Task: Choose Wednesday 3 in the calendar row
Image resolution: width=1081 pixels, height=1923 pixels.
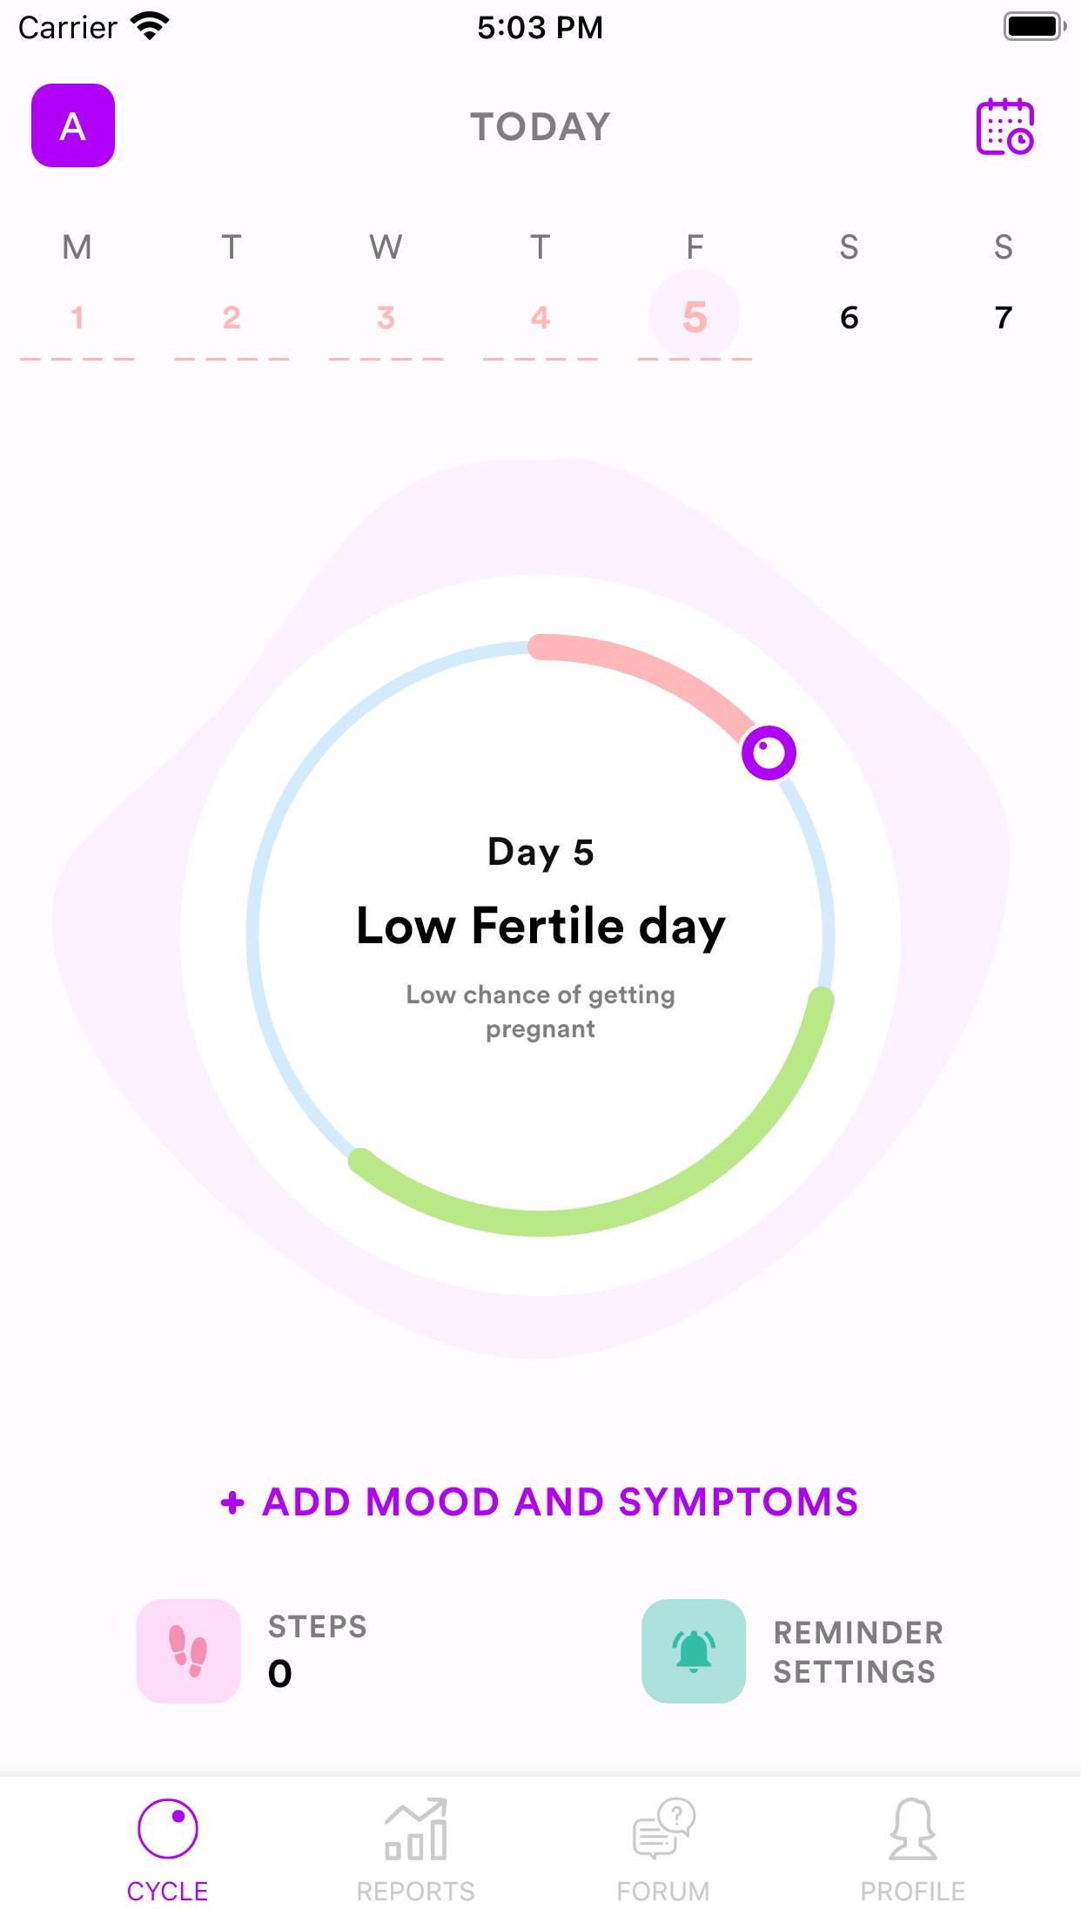Action: [x=386, y=317]
